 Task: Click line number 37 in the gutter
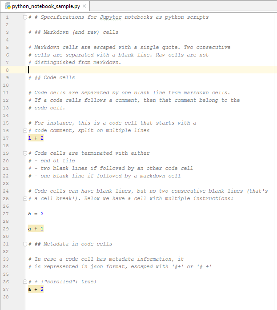[6, 289]
